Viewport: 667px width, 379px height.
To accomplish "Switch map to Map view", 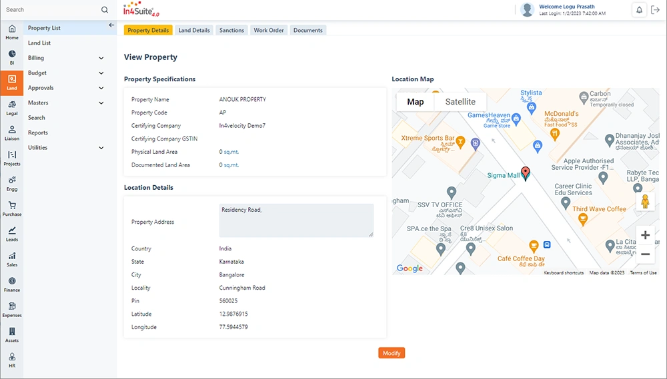I will [x=415, y=102].
